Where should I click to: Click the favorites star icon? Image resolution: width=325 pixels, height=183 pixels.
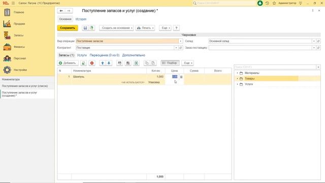pos(274,3)
